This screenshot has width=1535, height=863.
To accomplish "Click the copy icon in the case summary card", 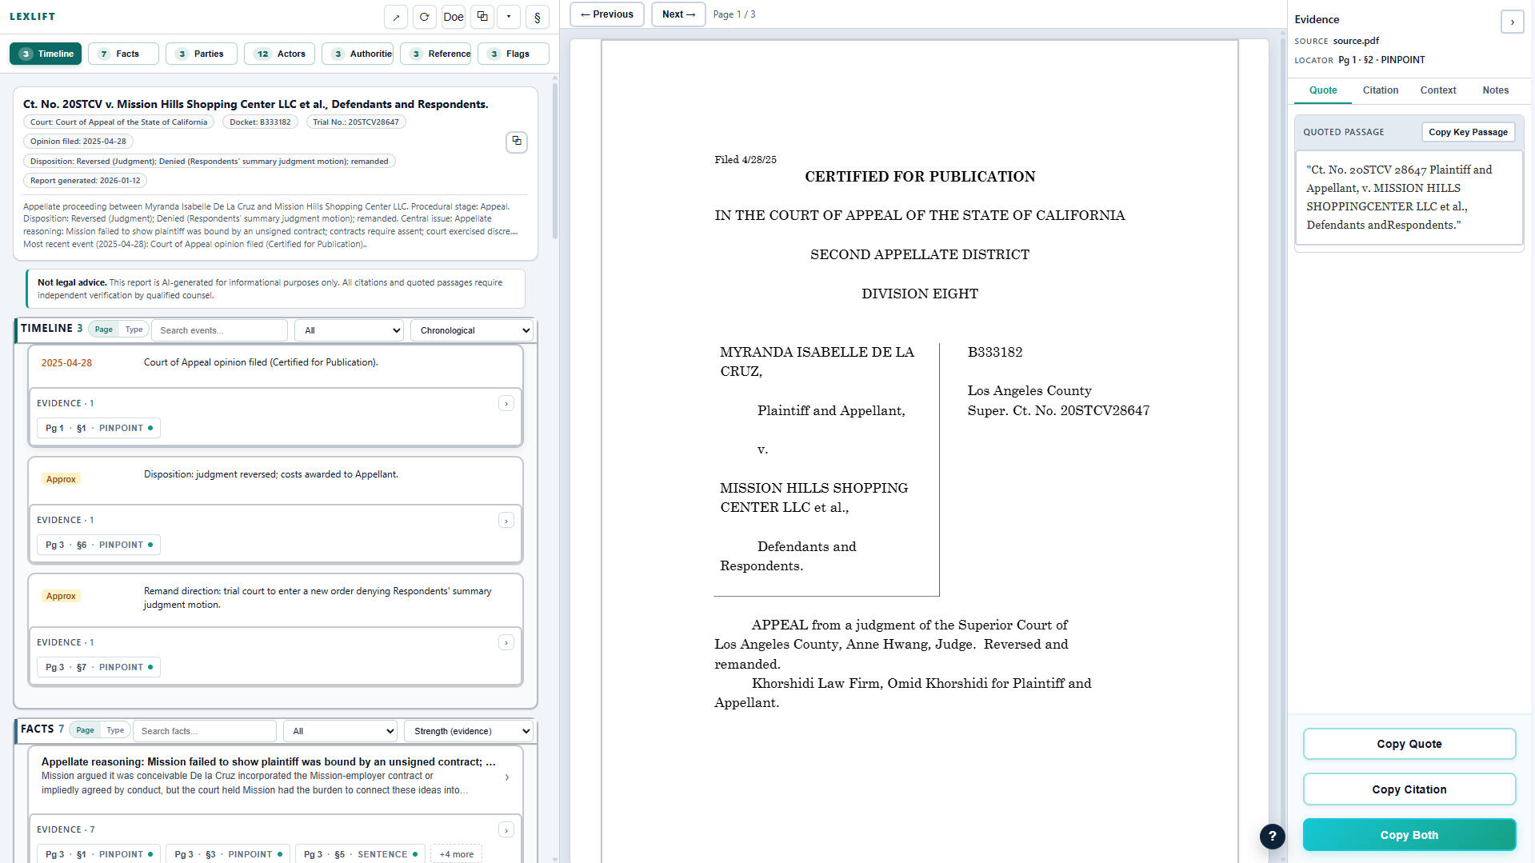I will pos(517,142).
